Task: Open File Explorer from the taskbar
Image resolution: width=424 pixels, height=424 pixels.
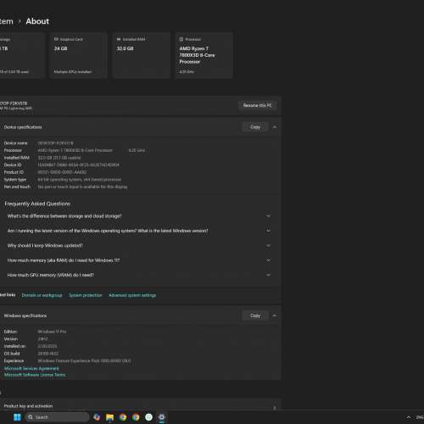Action: [109, 417]
